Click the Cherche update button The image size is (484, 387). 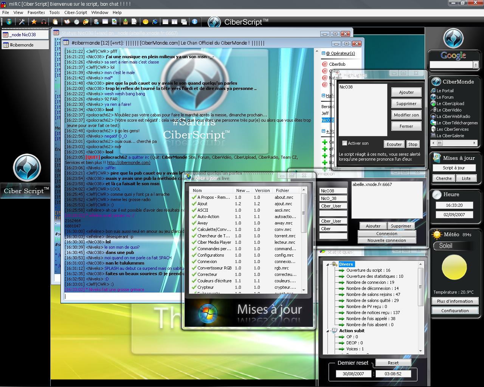pos(444,178)
